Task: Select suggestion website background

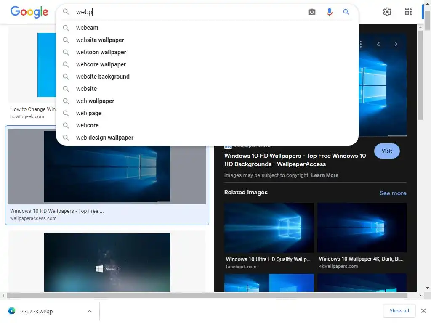Action: [207, 77]
